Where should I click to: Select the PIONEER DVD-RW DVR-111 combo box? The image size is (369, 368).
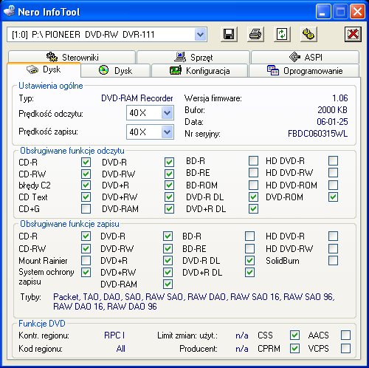[107, 35]
